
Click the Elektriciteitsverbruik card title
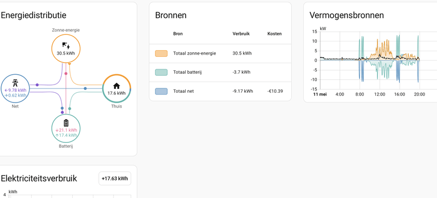(39, 178)
